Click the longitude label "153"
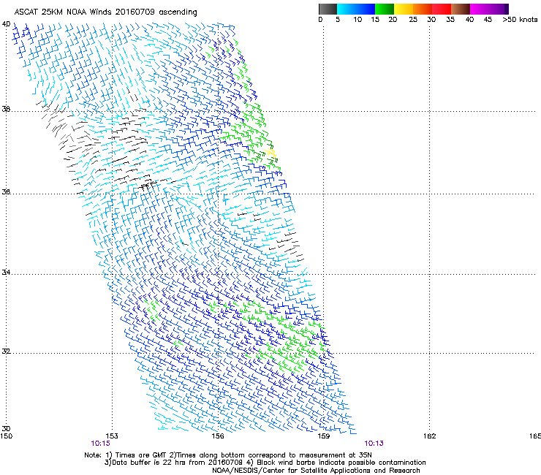Viewport: 541px width, 475px height. point(112,436)
